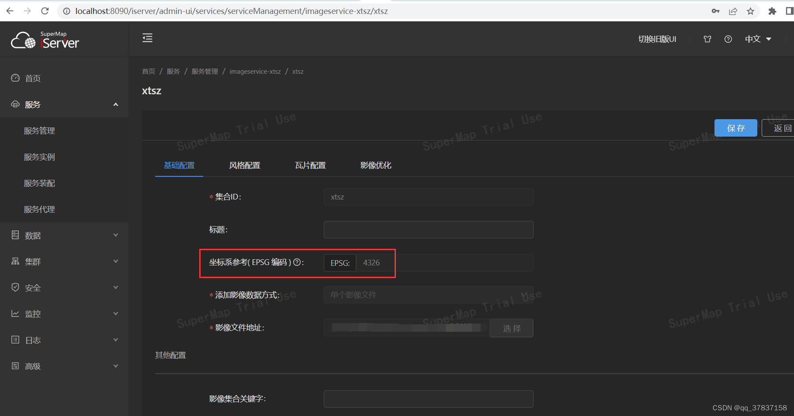Expand the 集群 menu group
Viewport: 794px width, 416px height.
point(116,261)
